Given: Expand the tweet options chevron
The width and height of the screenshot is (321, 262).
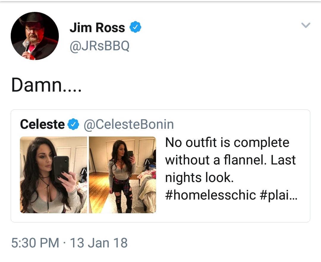Looking at the screenshot, I should 306,25.
